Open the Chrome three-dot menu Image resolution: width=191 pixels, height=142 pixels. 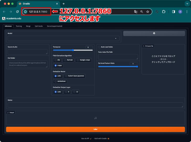187,12
